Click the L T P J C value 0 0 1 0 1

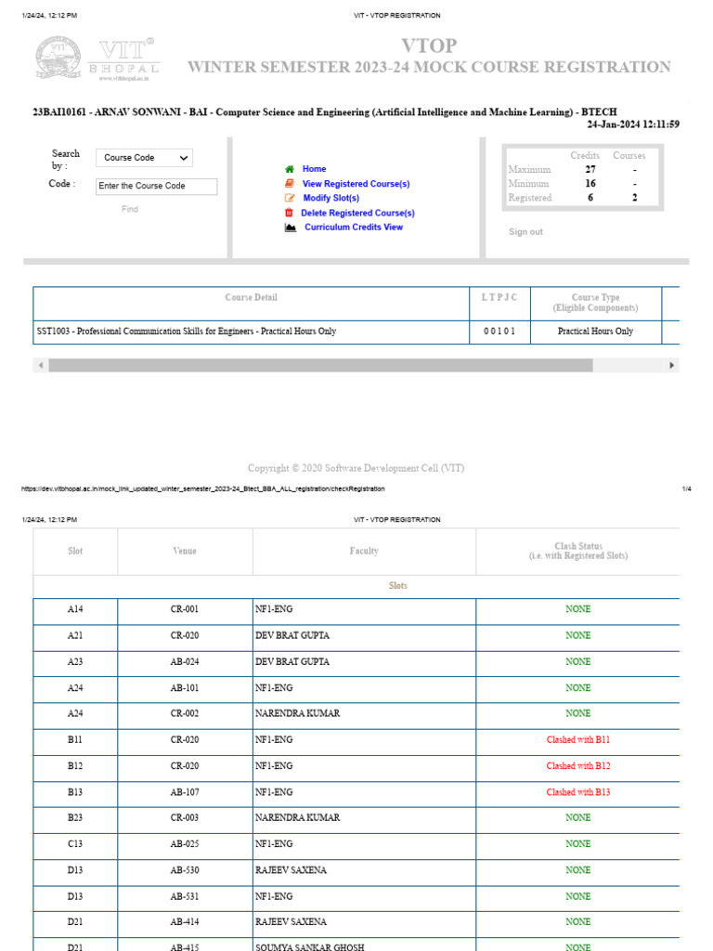coord(499,332)
